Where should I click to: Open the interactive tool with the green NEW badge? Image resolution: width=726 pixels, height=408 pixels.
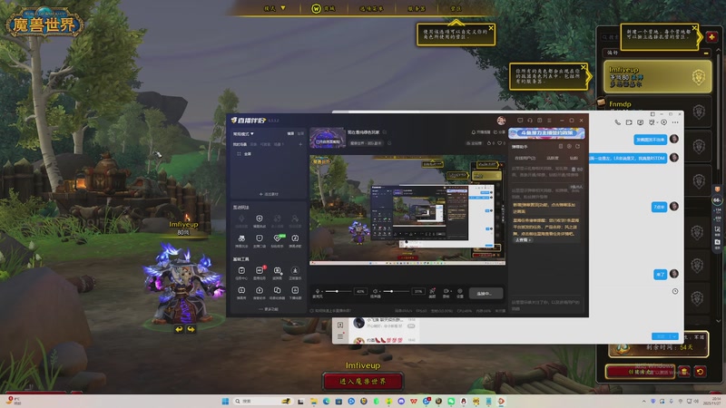278,239
